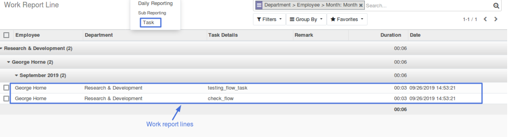Open the Favorites dropdown
This screenshot has width=514, height=137.
coord(347,19)
